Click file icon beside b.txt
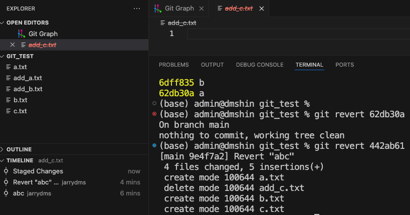410x215 pixels. [9, 100]
